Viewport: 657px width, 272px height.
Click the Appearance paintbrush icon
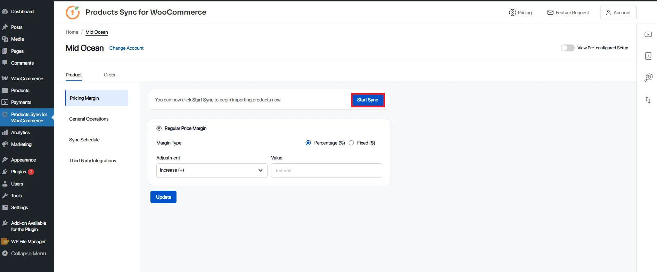click(5, 160)
